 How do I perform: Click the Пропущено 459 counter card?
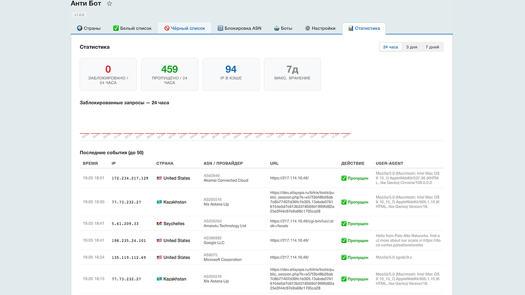(x=169, y=74)
